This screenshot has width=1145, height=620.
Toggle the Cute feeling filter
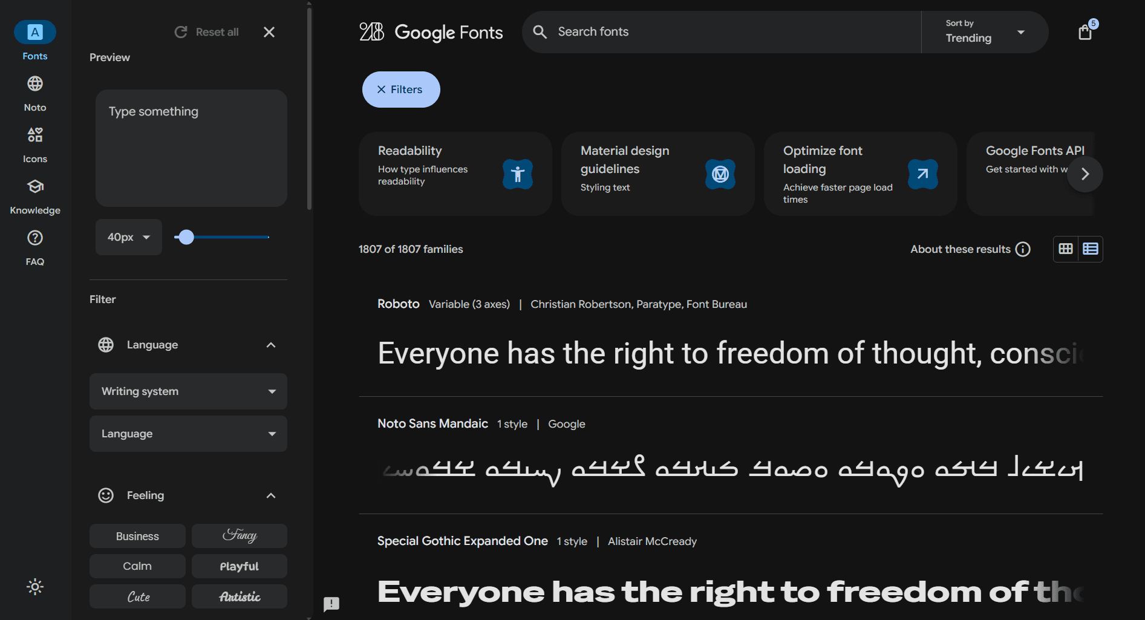(x=137, y=596)
